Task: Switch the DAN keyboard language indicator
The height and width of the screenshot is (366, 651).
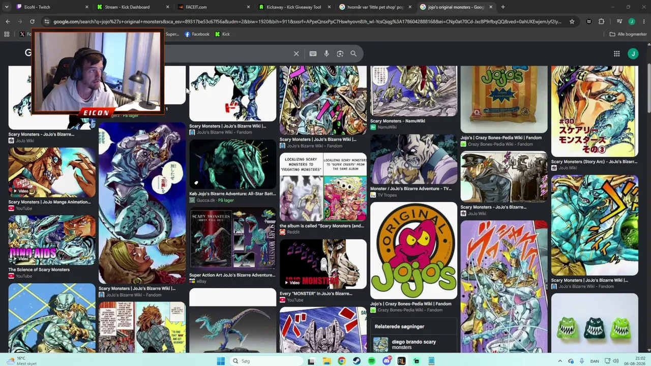Action: coord(595,361)
